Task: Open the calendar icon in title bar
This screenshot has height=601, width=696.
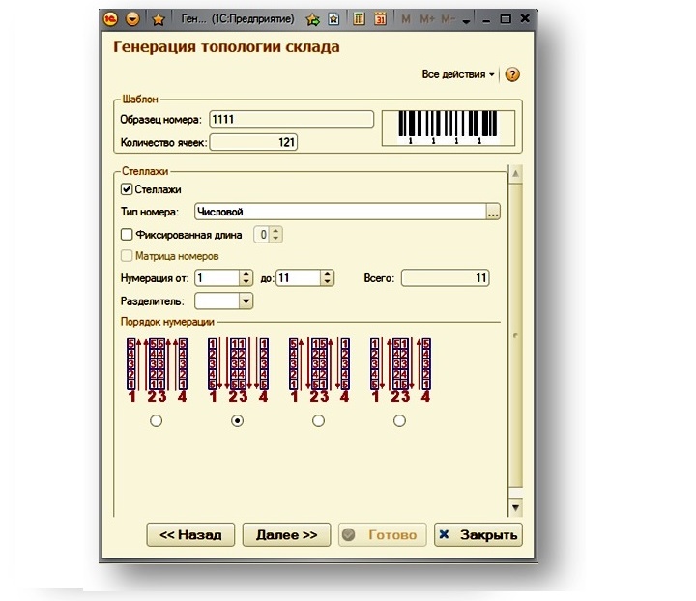Action: click(x=380, y=18)
